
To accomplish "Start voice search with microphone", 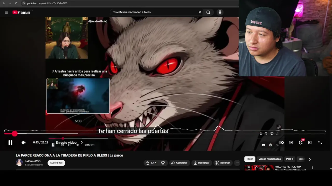I will (x=220, y=12).
